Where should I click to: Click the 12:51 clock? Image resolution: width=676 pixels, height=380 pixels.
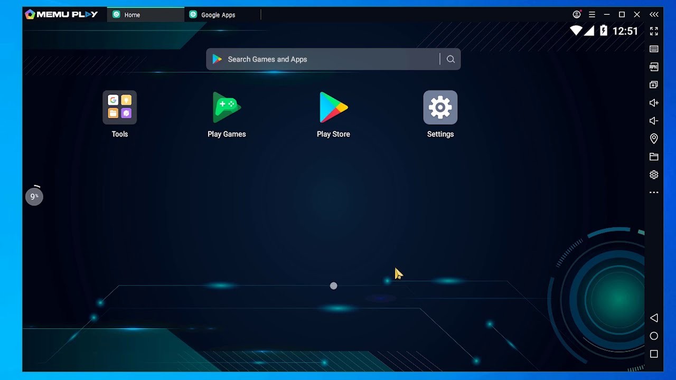click(x=625, y=31)
